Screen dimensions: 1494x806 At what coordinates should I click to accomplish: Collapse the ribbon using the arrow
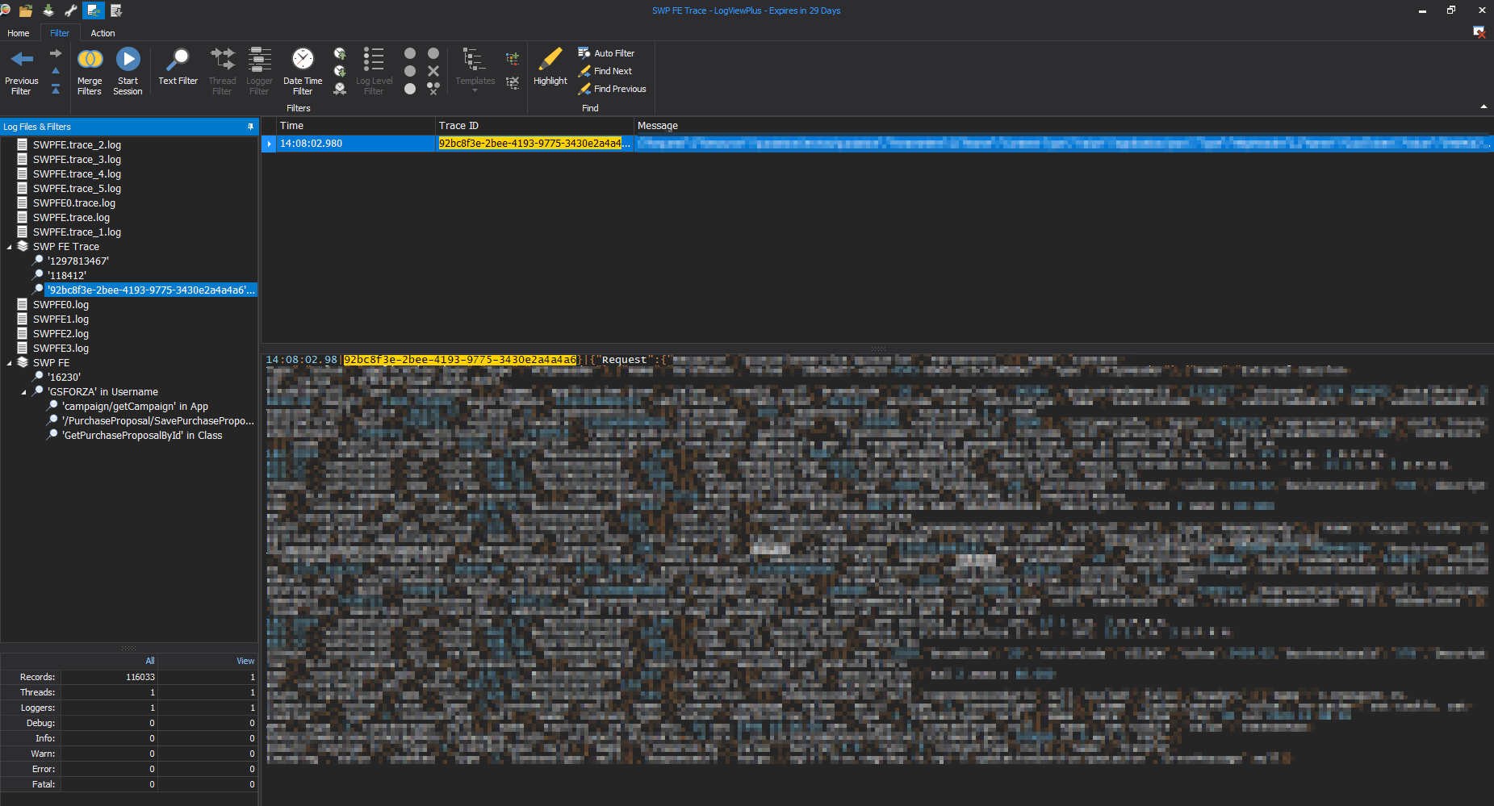click(x=1484, y=106)
